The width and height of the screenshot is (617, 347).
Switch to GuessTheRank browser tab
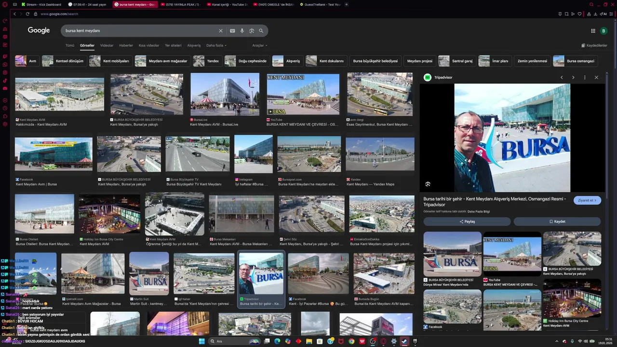tap(321, 4)
